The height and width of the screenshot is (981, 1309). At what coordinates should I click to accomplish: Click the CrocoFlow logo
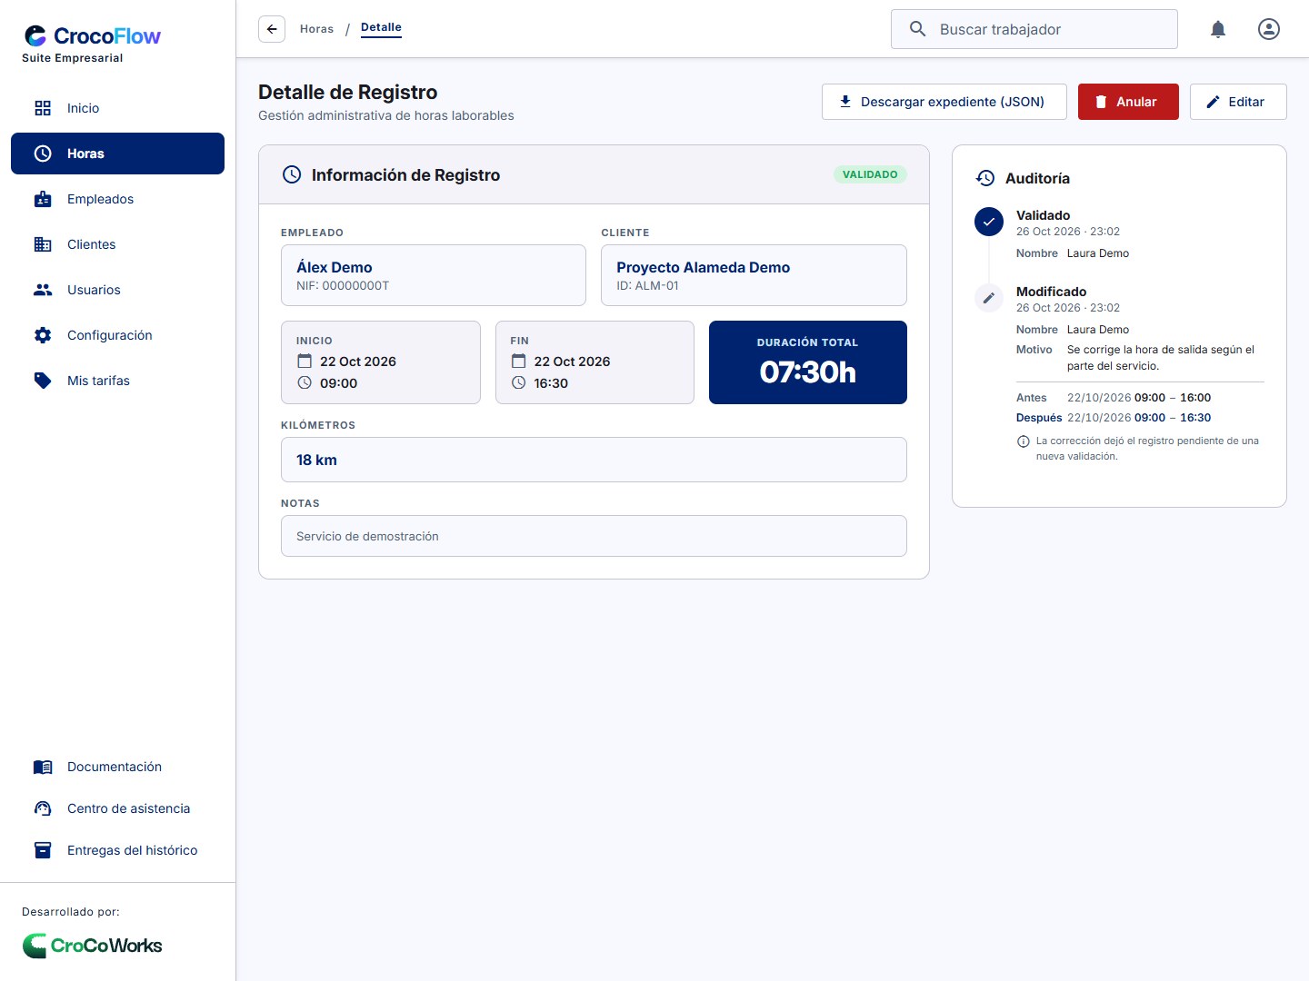pos(92,36)
